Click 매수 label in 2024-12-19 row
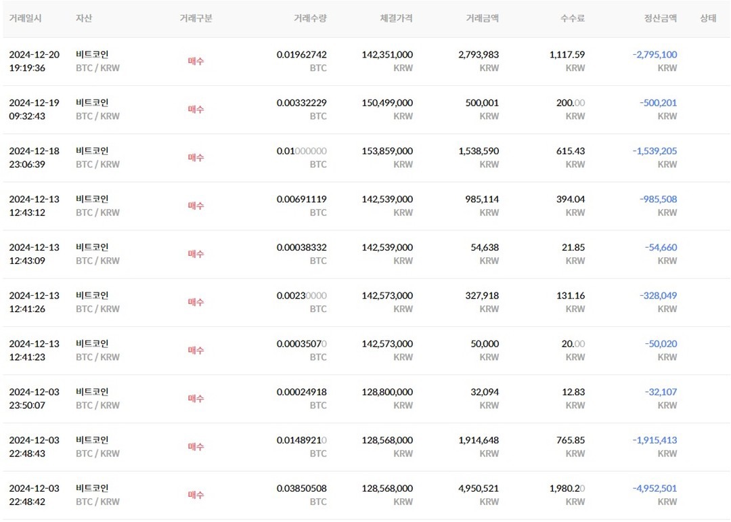The image size is (731, 522). tap(196, 109)
